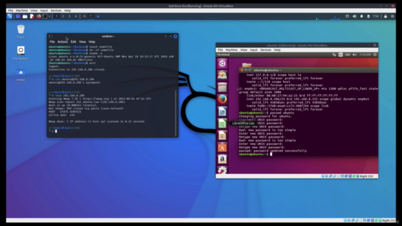Switch to Kali workspace 2
402x226 pixels.
[63, 16]
